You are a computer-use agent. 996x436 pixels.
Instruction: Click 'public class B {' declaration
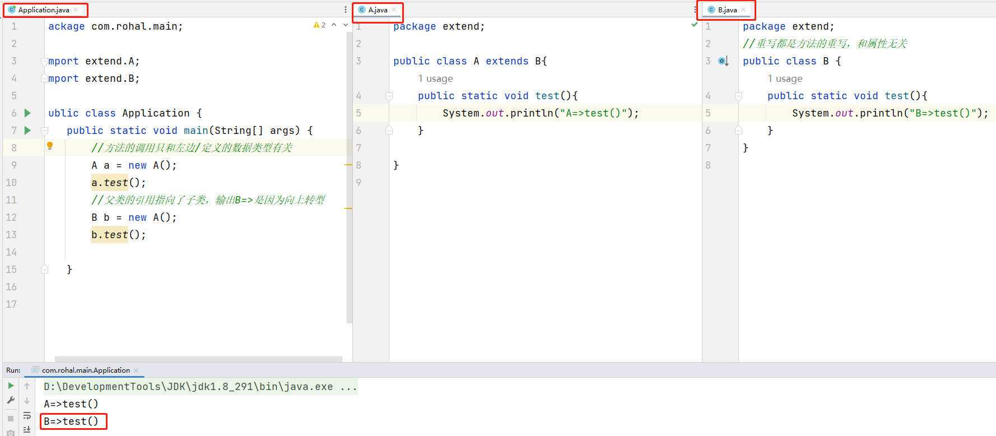click(792, 61)
